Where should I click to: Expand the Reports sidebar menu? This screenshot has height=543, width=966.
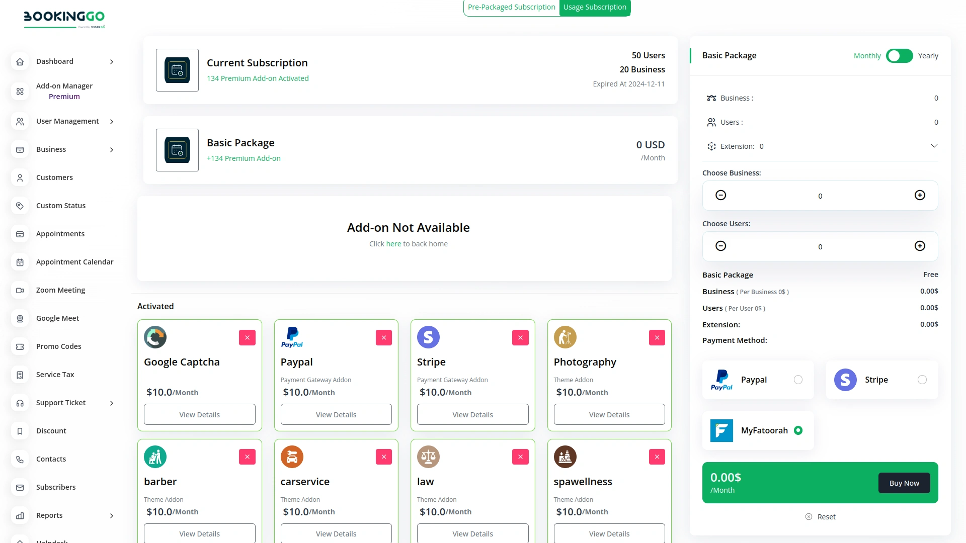coord(111,515)
